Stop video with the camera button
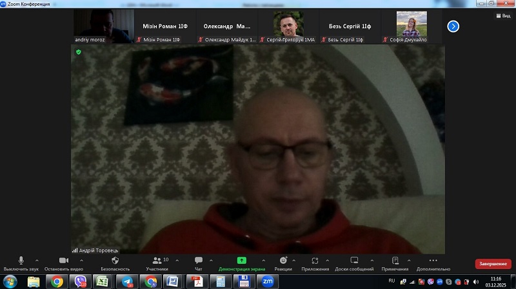 point(63,261)
